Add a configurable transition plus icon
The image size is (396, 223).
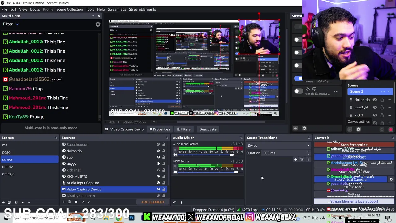pos(295,159)
